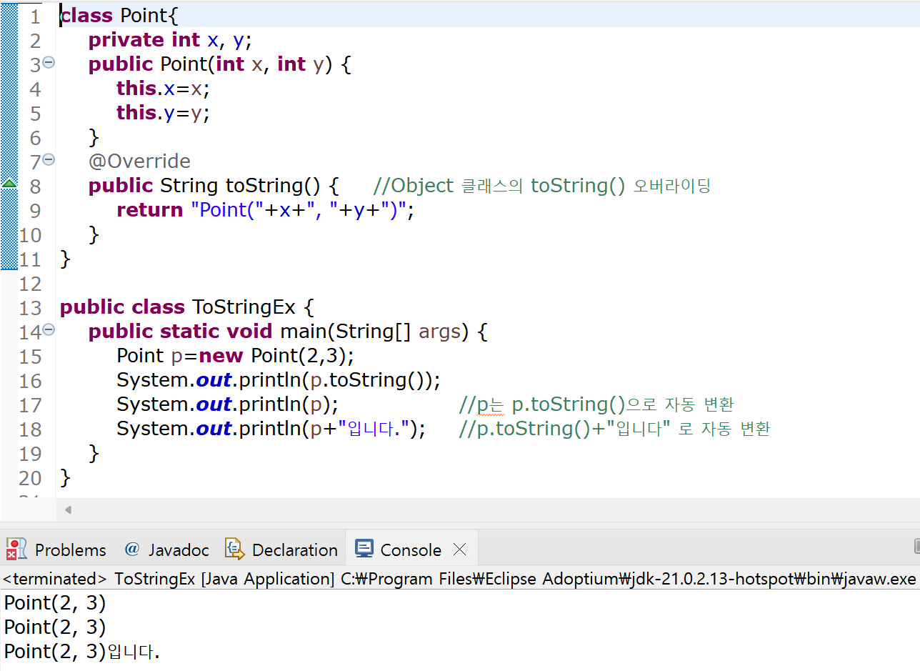Click 'System.out.println(p+"입니다.");' on line 18

click(x=271, y=429)
